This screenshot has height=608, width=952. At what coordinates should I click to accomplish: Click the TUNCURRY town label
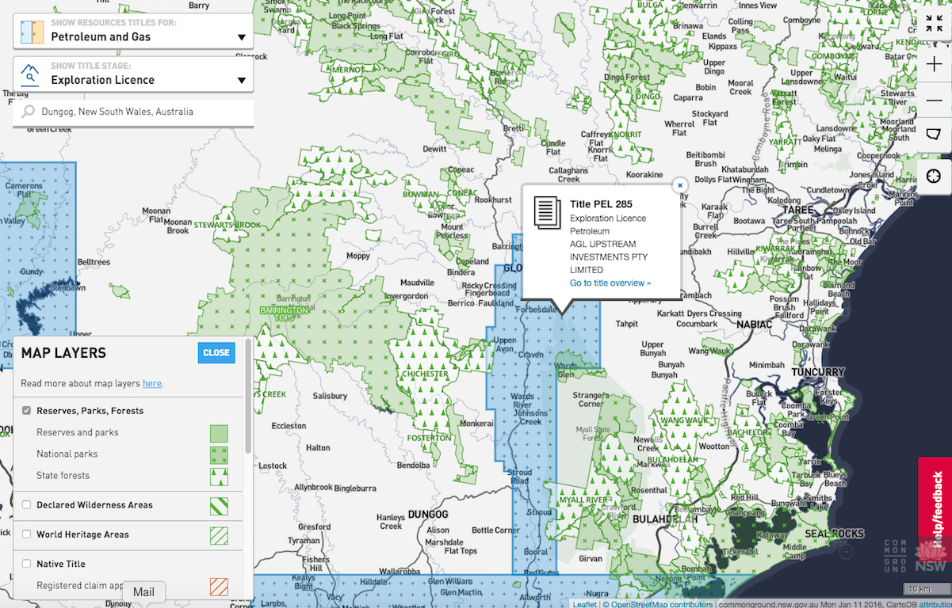click(x=817, y=372)
